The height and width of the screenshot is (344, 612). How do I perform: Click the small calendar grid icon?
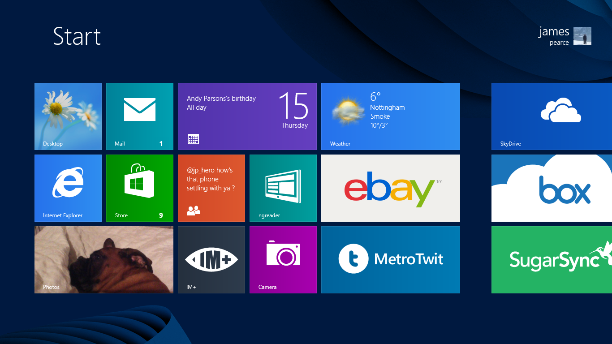(x=193, y=139)
